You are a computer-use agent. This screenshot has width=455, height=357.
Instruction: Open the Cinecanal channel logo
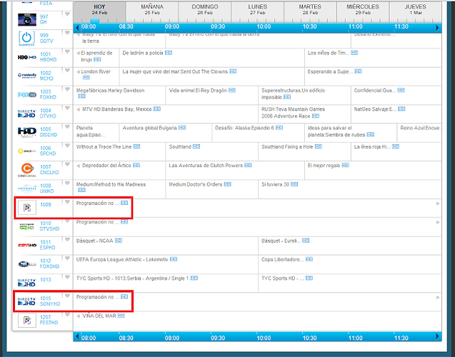26,169
